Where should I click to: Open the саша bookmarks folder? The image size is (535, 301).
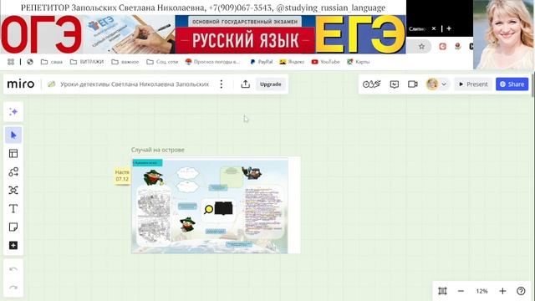tap(52, 62)
